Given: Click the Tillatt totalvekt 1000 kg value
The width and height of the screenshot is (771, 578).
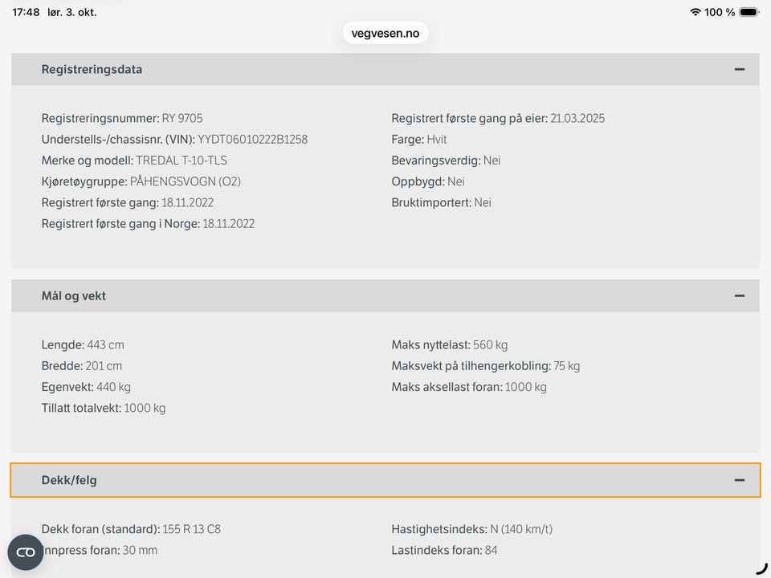Looking at the screenshot, I should (x=145, y=409).
